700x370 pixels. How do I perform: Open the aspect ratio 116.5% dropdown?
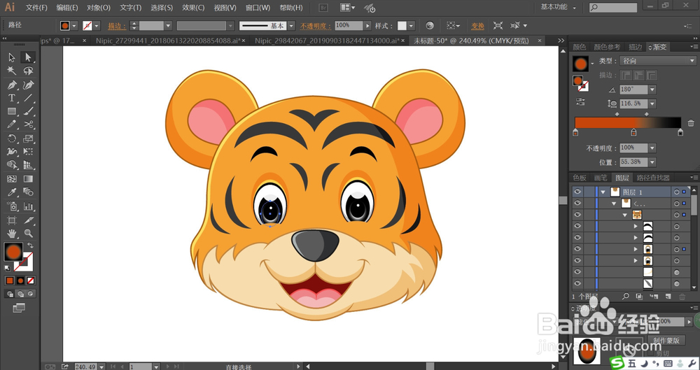[652, 104]
